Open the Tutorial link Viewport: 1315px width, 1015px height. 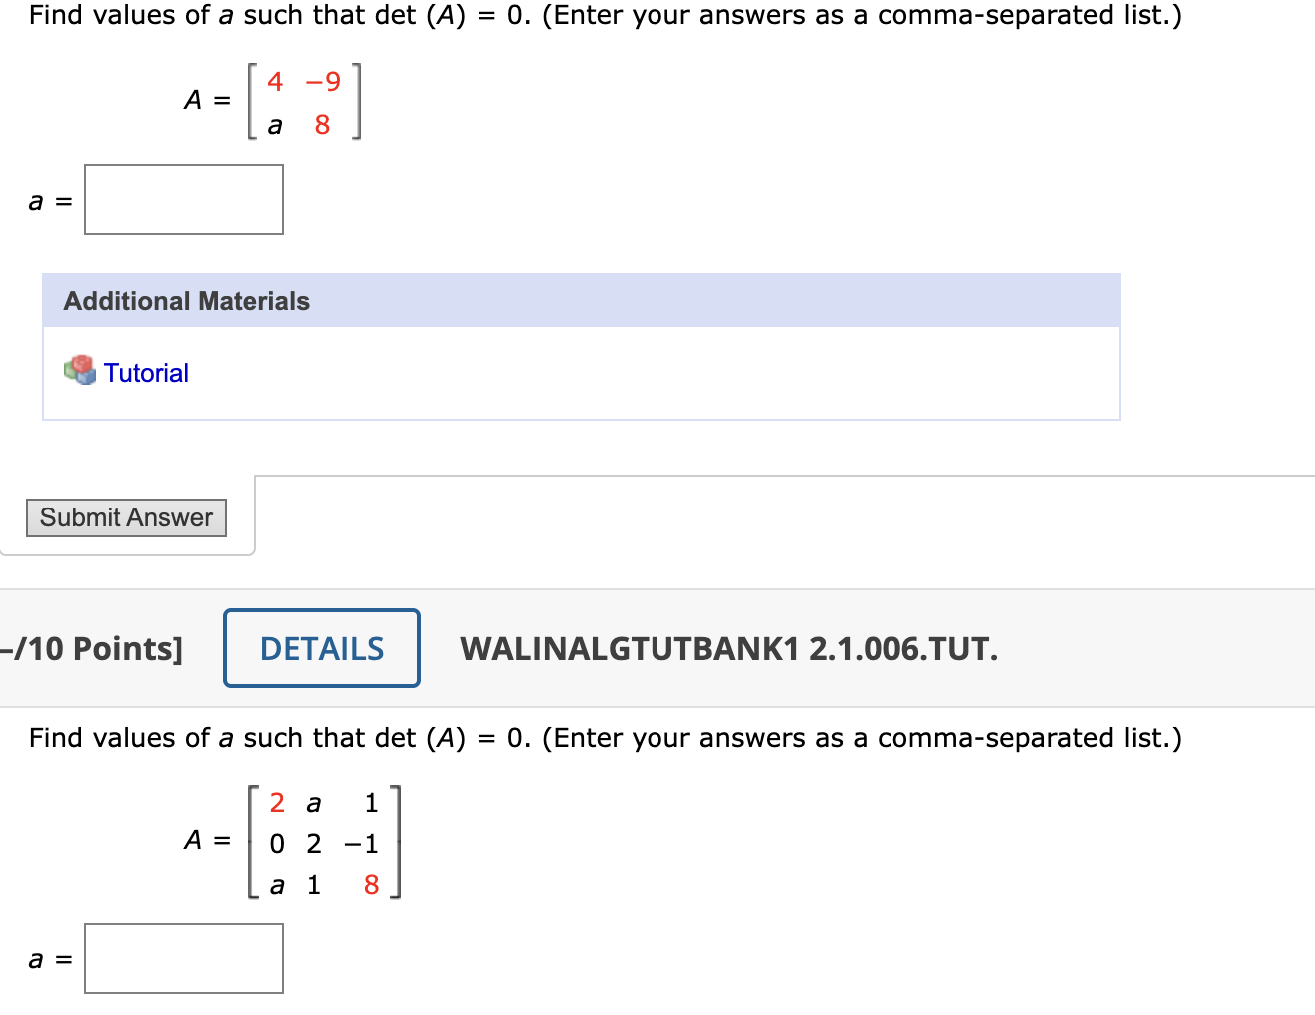[146, 372]
